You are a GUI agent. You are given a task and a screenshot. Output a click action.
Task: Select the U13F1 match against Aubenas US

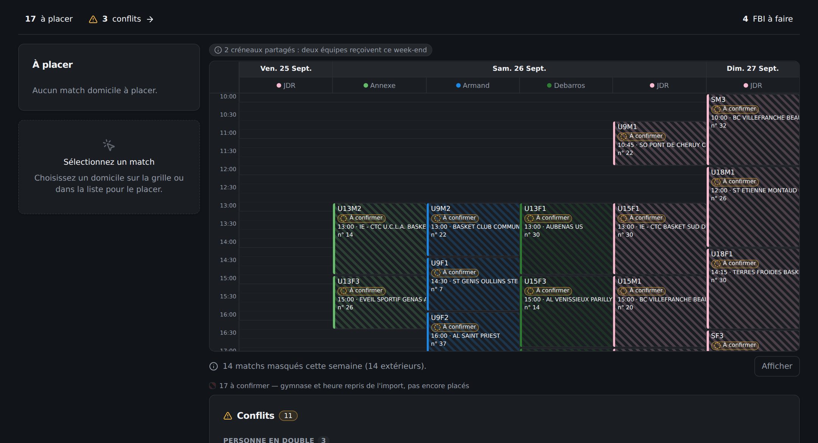[x=566, y=239]
